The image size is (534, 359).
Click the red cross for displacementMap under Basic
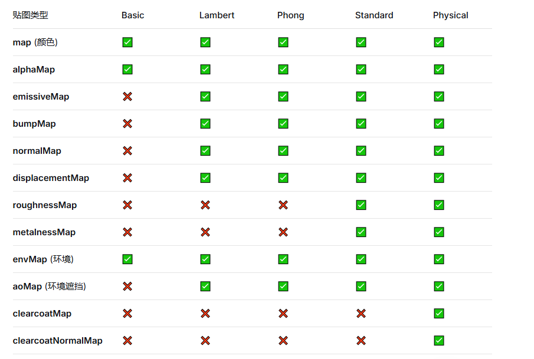(127, 178)
